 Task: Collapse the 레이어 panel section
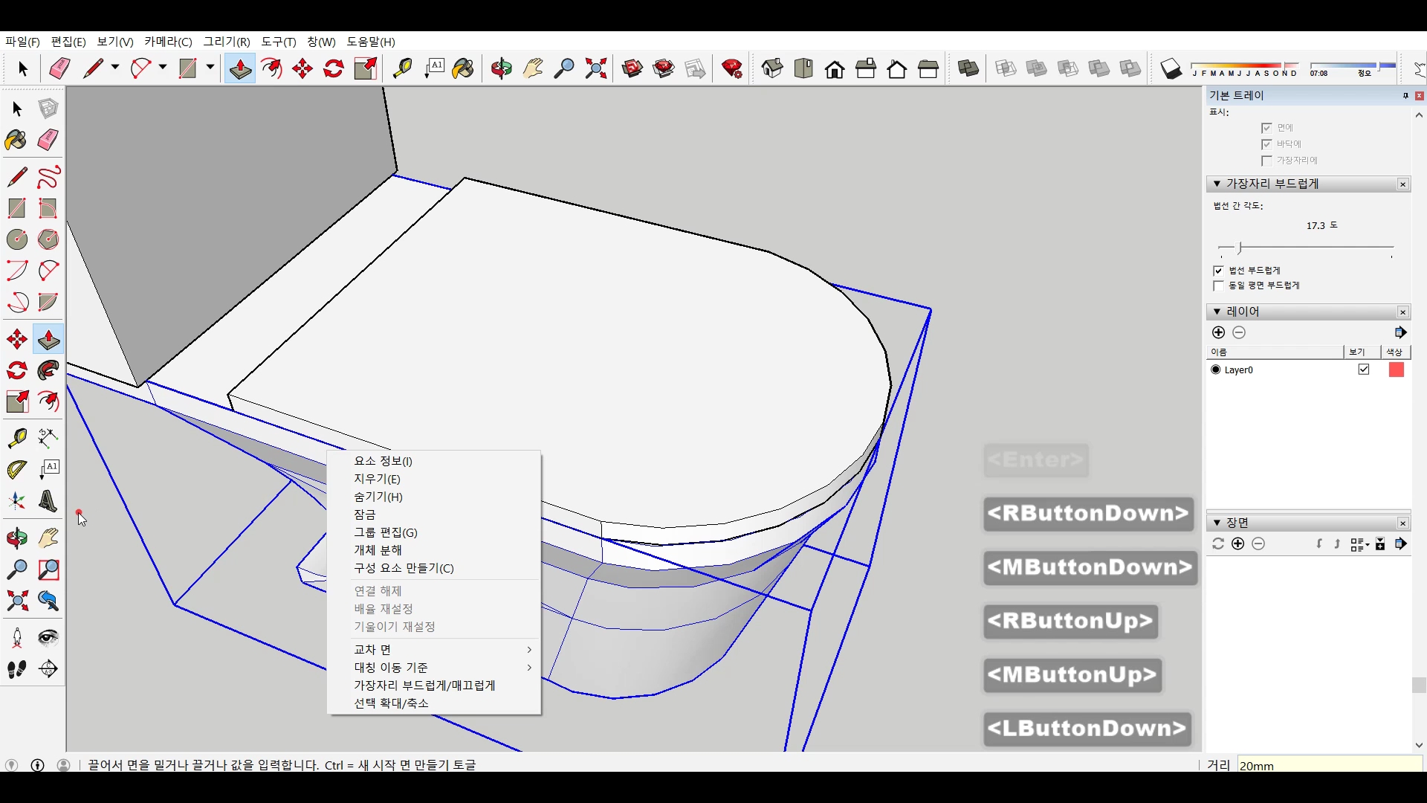coord(1217,312)
